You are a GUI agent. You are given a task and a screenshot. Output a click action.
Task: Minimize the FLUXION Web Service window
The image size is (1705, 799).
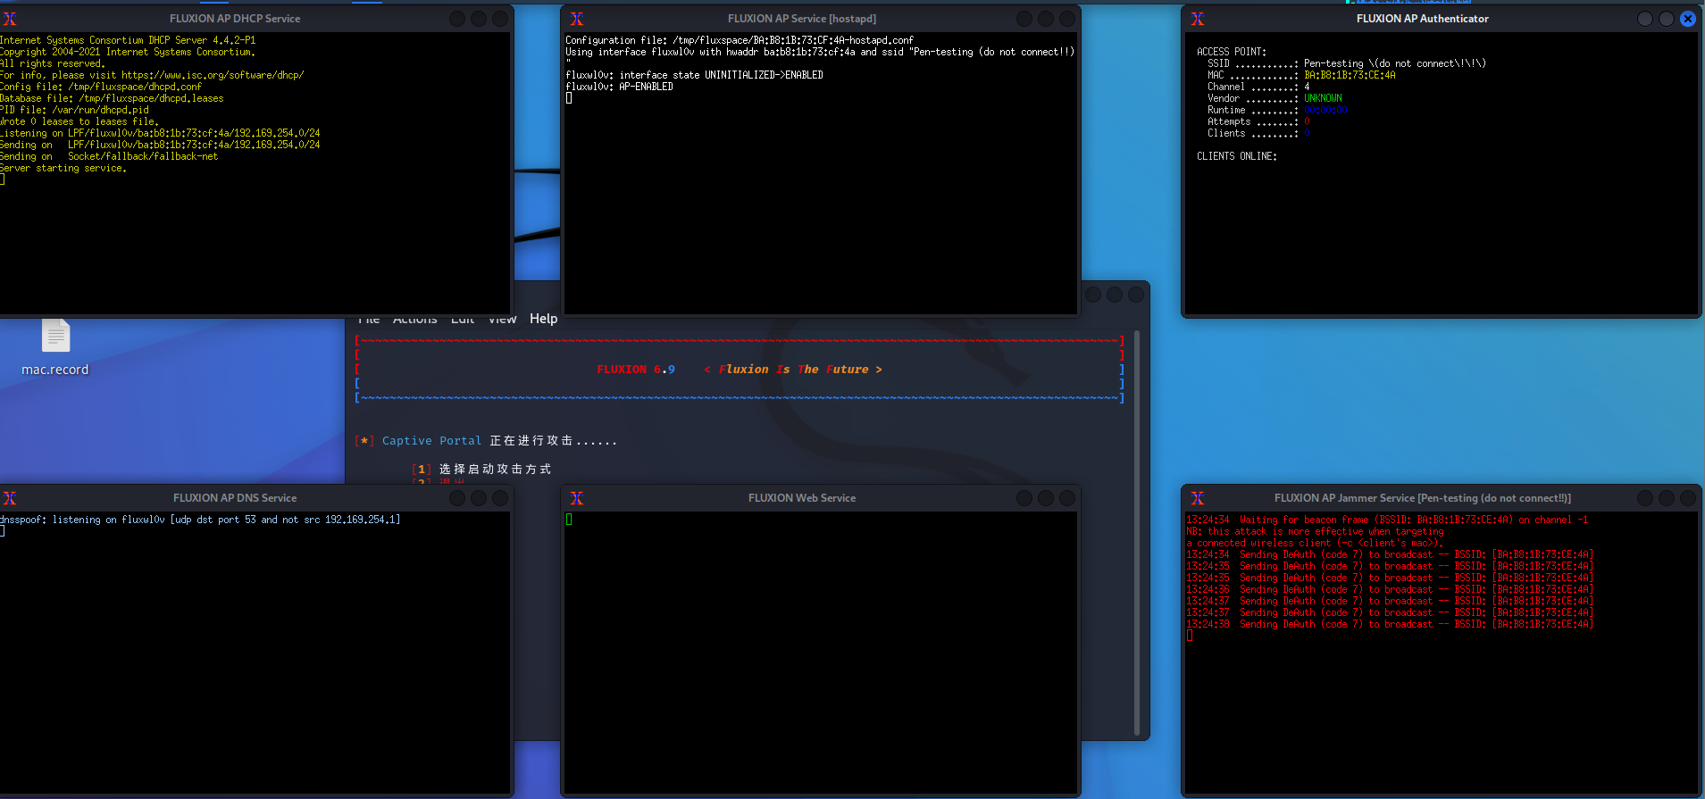pos(1024,498)
